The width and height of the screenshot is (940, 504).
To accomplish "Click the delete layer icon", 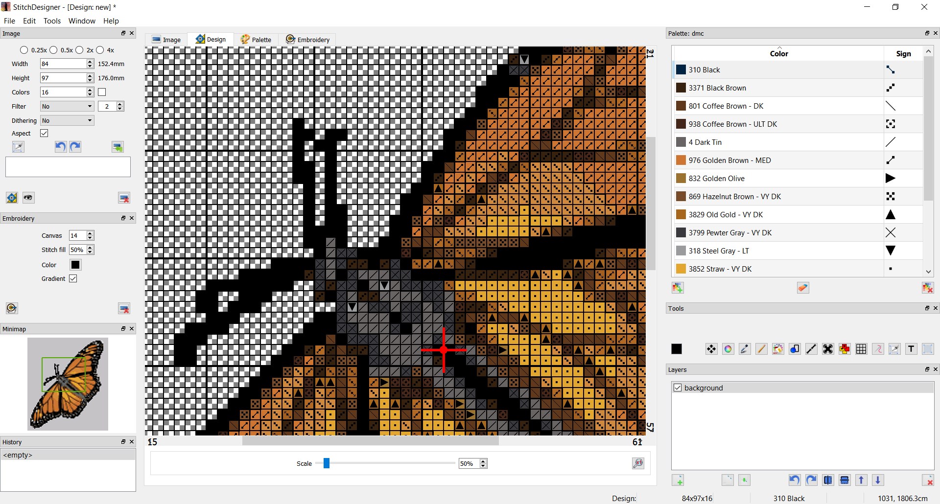I will [928, 480].
